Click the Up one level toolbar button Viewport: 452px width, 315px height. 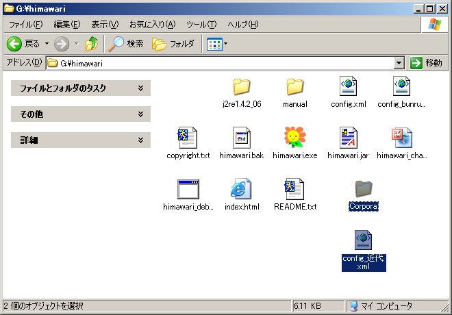(92, 44)
